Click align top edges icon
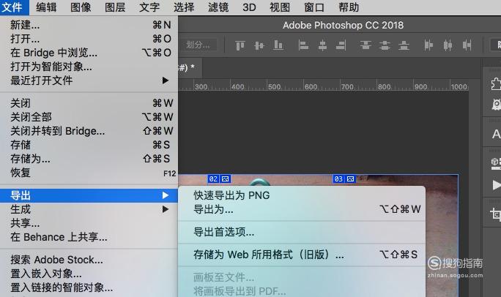Screen dimensions: 501x297 (240, 45)
